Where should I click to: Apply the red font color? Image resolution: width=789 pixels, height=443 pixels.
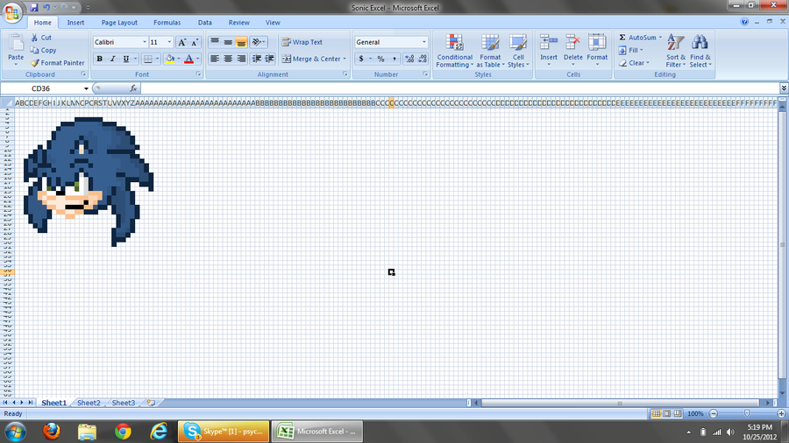188,59
